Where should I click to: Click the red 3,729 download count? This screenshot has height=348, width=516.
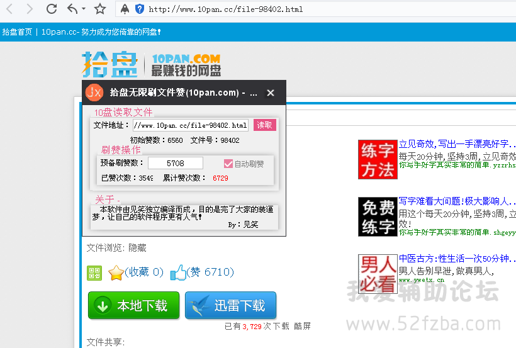[252, 327]
